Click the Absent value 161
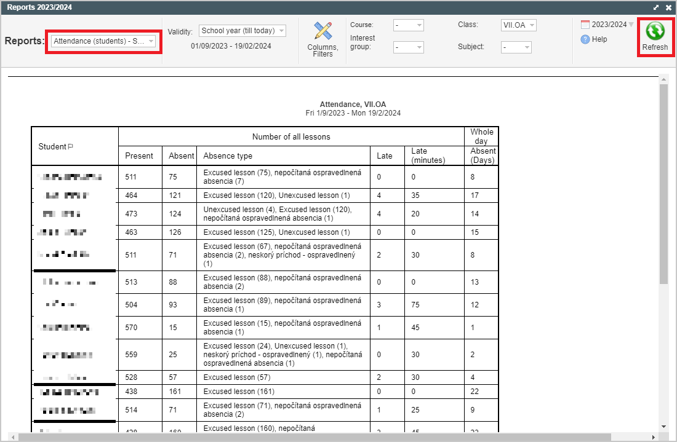The width and height of the screenshot is (677, 442). (175, 392)
